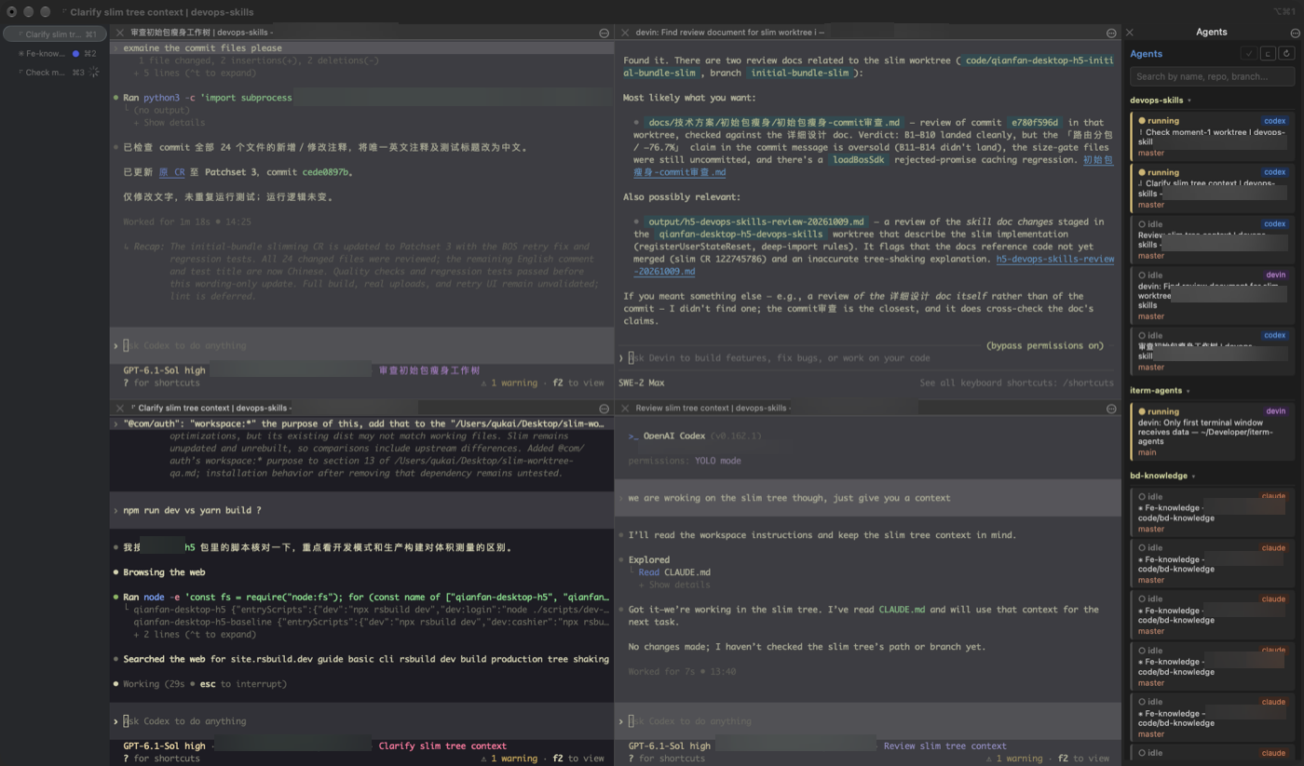Close the devin Find review document pane
This screenshot has width=1304, height=766.
click(x=624, y=33)
